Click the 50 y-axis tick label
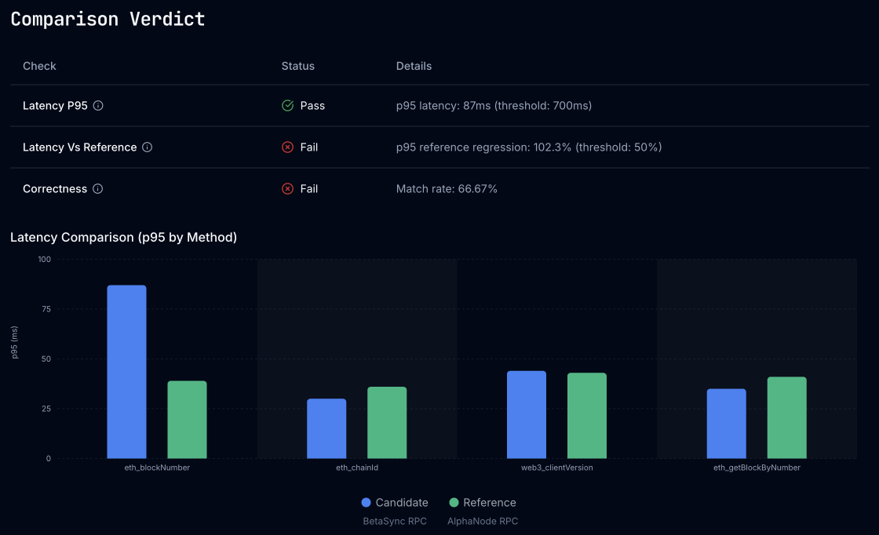 (x=46, y=359)
